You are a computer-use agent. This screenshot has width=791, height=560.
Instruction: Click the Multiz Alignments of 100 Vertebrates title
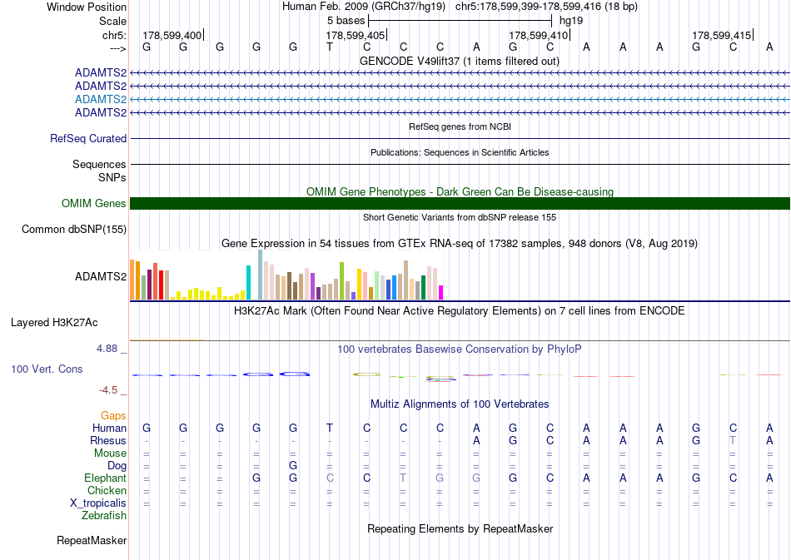(460, 404)
